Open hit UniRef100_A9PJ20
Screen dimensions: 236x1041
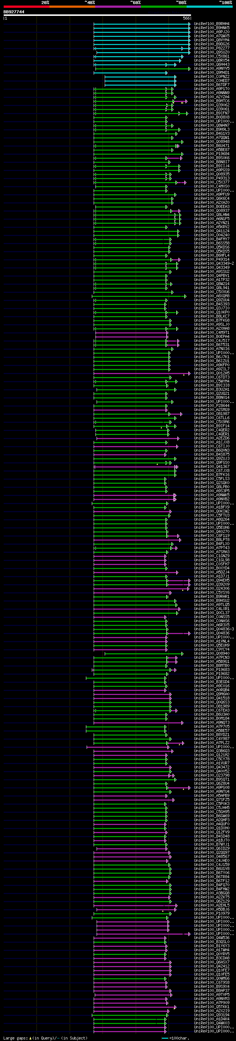coord(212,32)
